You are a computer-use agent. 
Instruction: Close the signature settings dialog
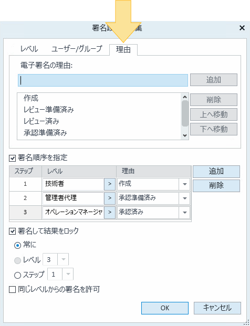242,28
